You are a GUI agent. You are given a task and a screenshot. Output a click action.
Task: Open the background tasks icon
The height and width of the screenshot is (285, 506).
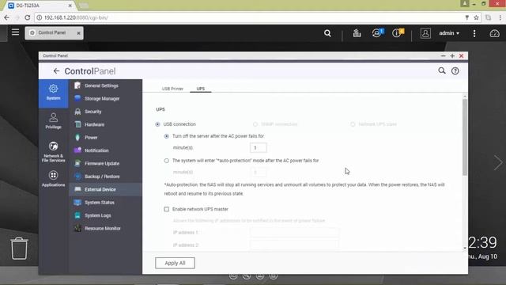357,33
